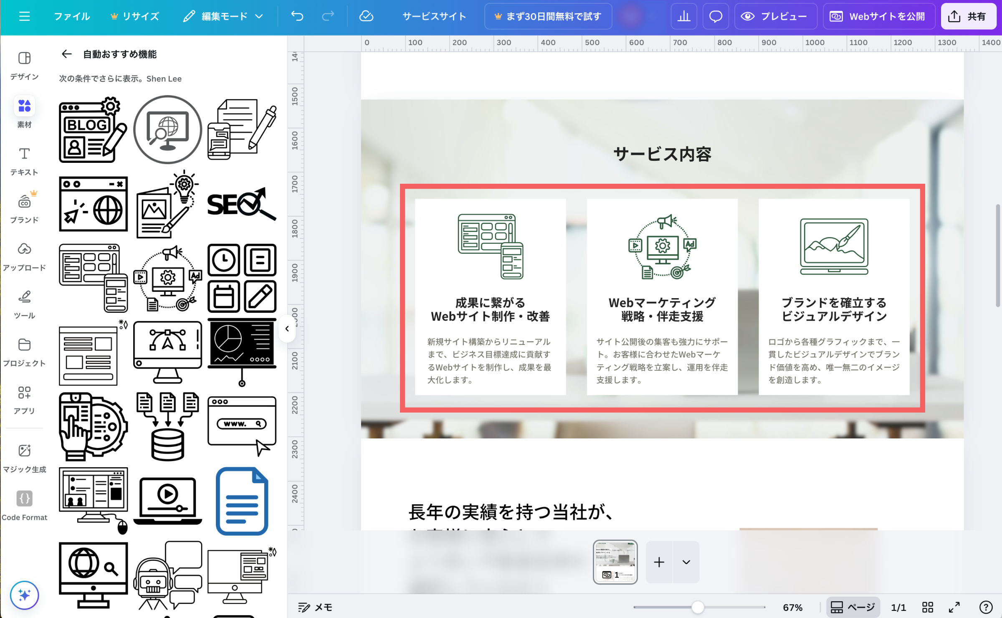
Task: Select the browser window with globe icon
Action: pos(93,204)
